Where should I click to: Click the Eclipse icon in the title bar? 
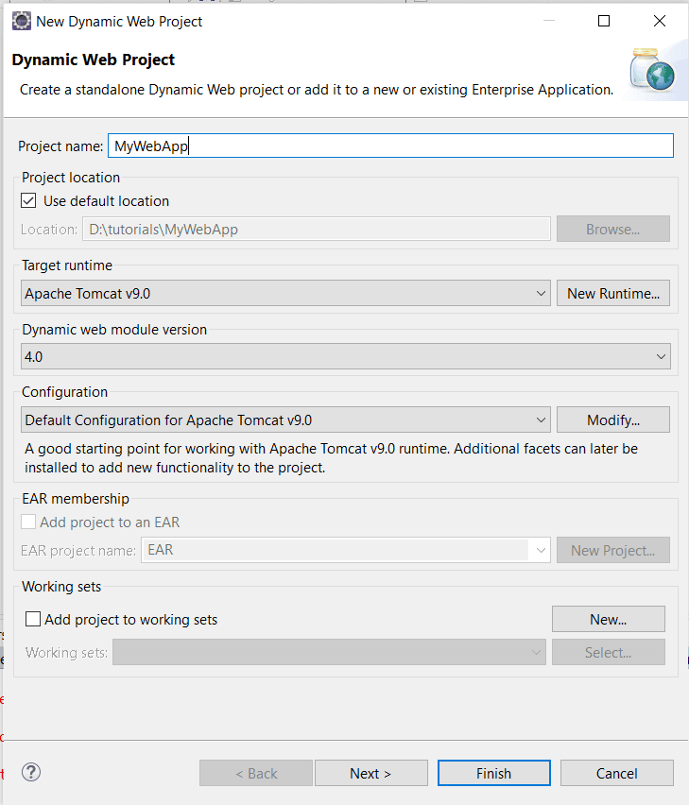tap(21, 20)
